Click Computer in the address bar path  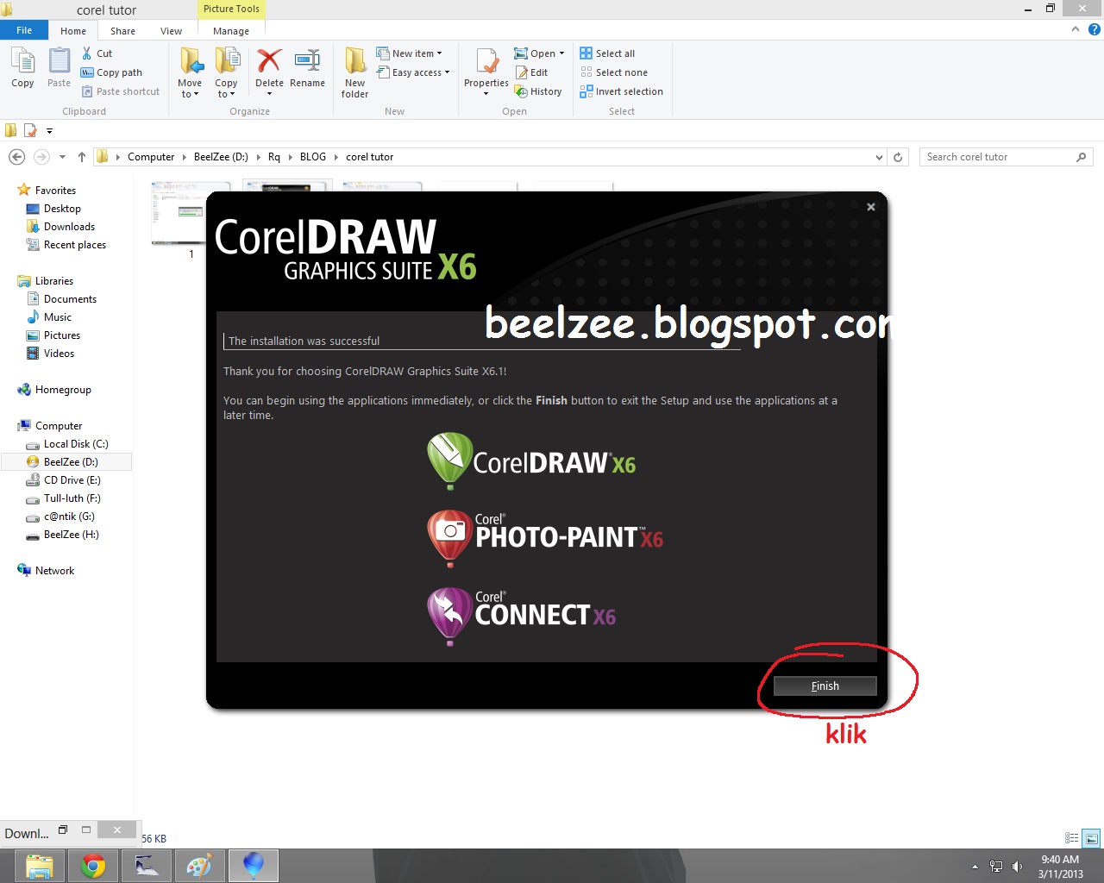tap(151, 157)
